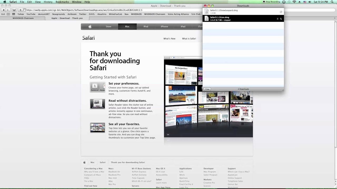Open Time Machine menu bar icon
The image size is (337, 189).
289,2
